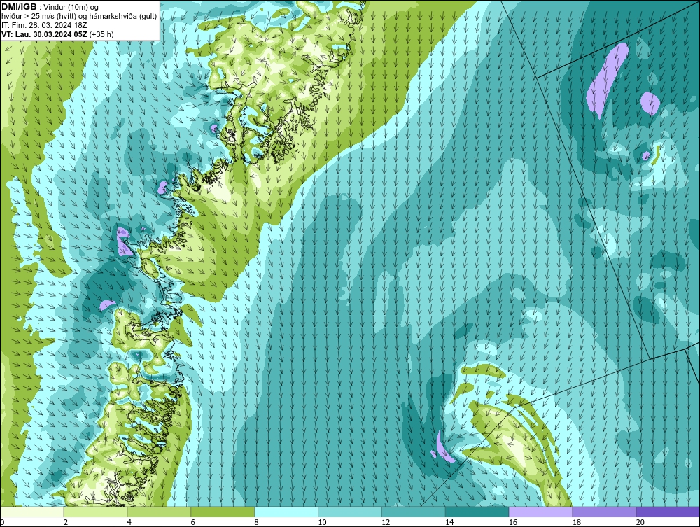
Task: Click the legend scale label '2'
Action: (x=66, y=522)
